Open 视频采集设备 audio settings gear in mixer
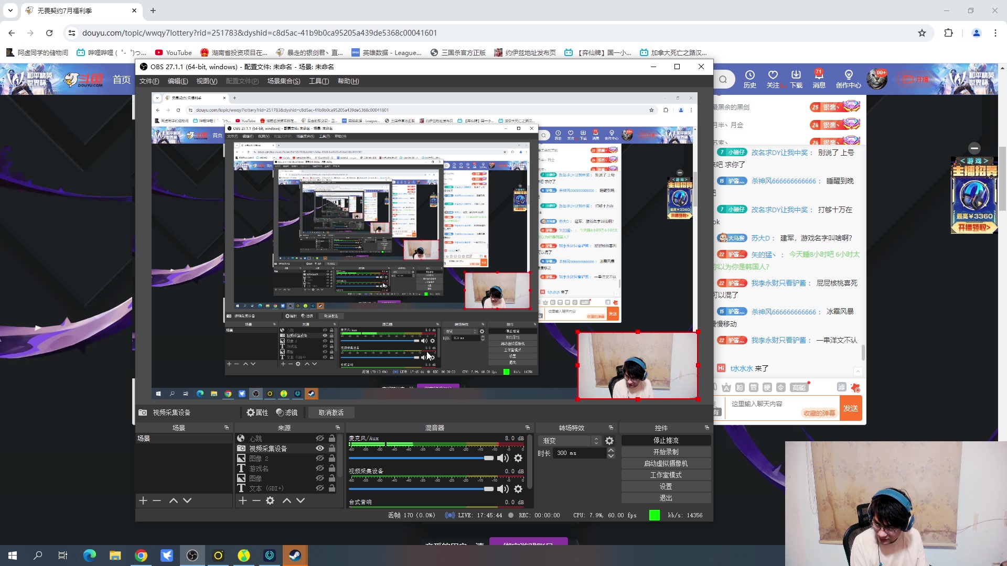 click(518, 489)
